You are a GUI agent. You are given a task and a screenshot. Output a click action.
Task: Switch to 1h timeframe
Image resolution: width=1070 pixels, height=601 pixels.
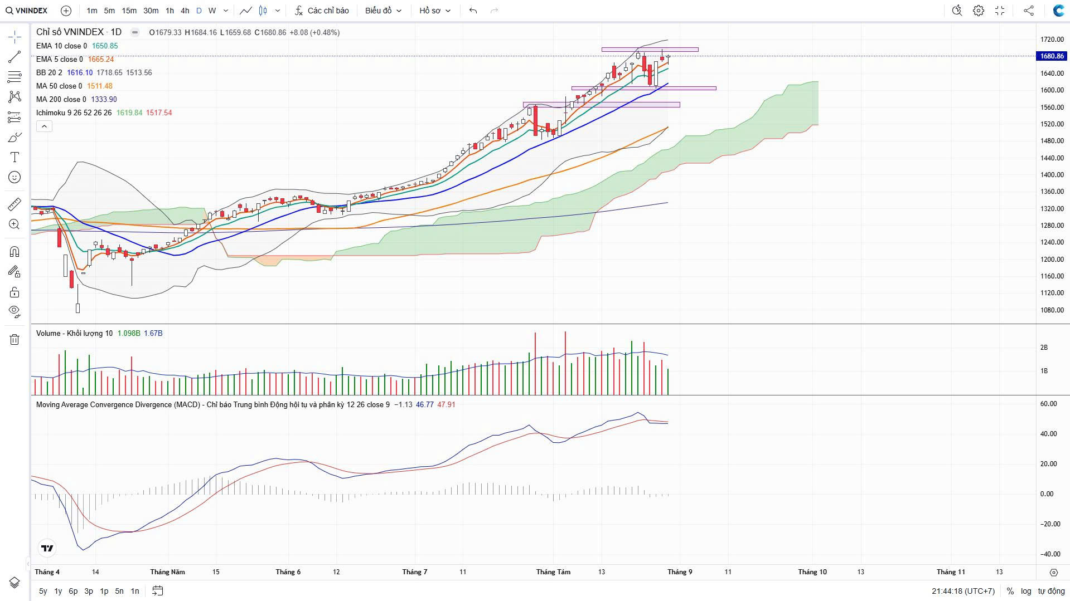click(170, 11)
